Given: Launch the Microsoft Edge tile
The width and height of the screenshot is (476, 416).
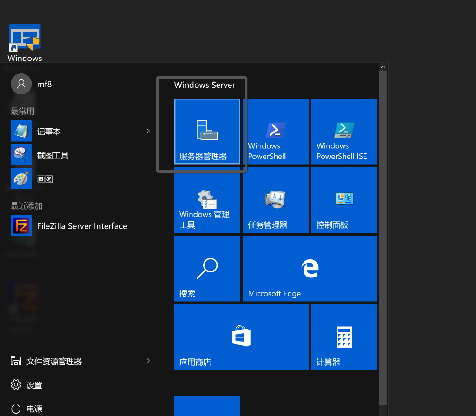Looking at the screenshot, I should 310,268.
